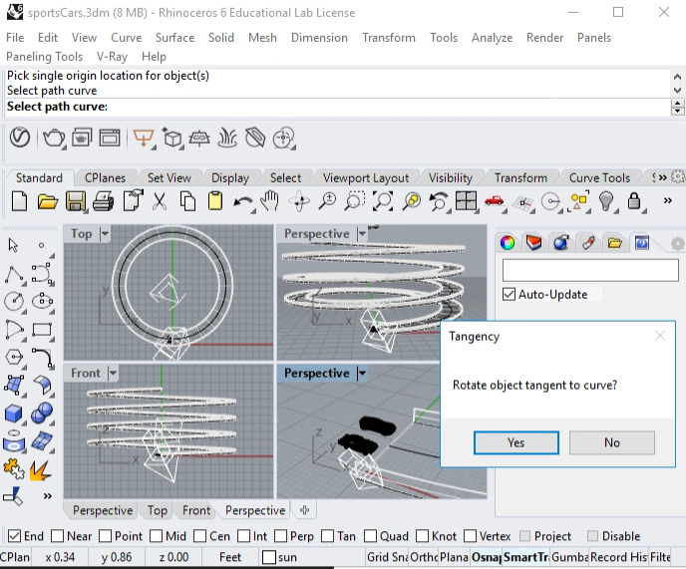
Task: Click the Zoom Extents icon
Action: click(382, 201)
